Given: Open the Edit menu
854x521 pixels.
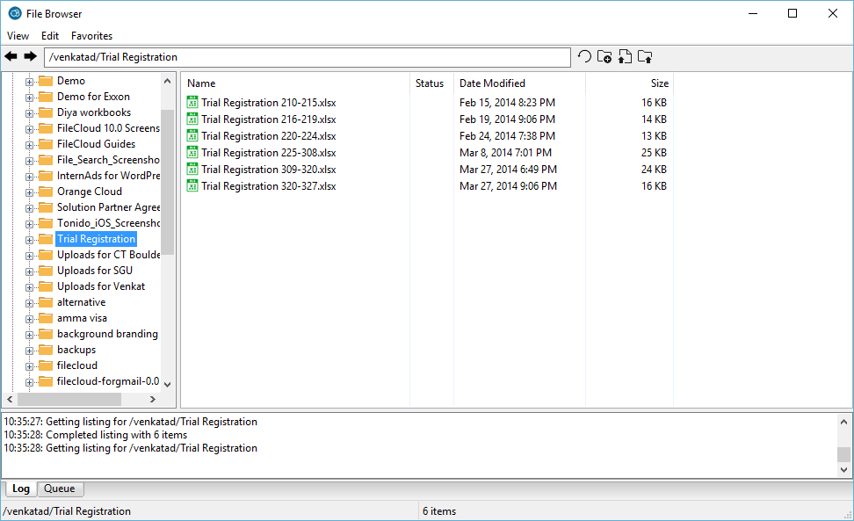Looking at the screenshot, I should [x=50, y=36].
